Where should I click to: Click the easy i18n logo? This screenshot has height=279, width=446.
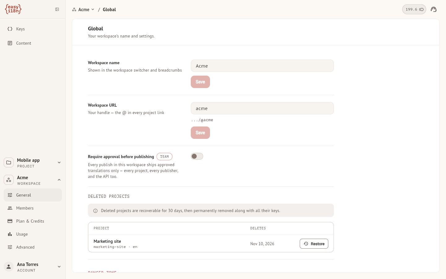[13, 9]
